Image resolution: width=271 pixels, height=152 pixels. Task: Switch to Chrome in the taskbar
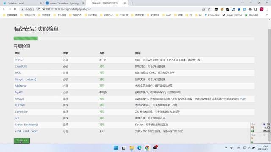(x=147, y=148)
